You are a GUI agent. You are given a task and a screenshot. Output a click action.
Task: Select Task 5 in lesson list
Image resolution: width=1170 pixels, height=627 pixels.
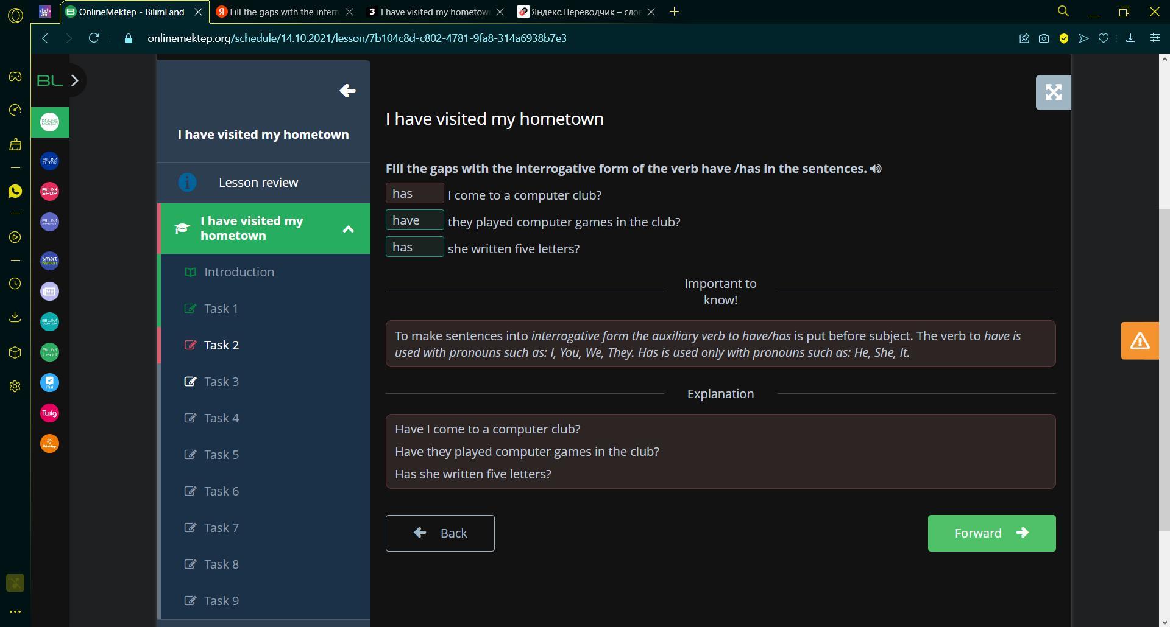[x=265, y=455]
